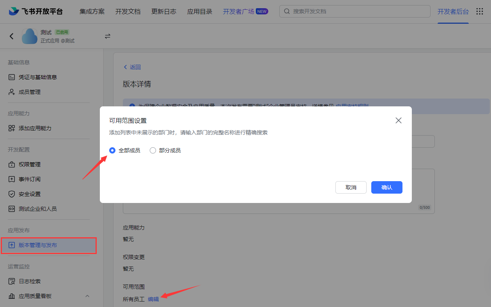
Task: Select the 全部成员 radio option
Action: (x=112, y=150)
